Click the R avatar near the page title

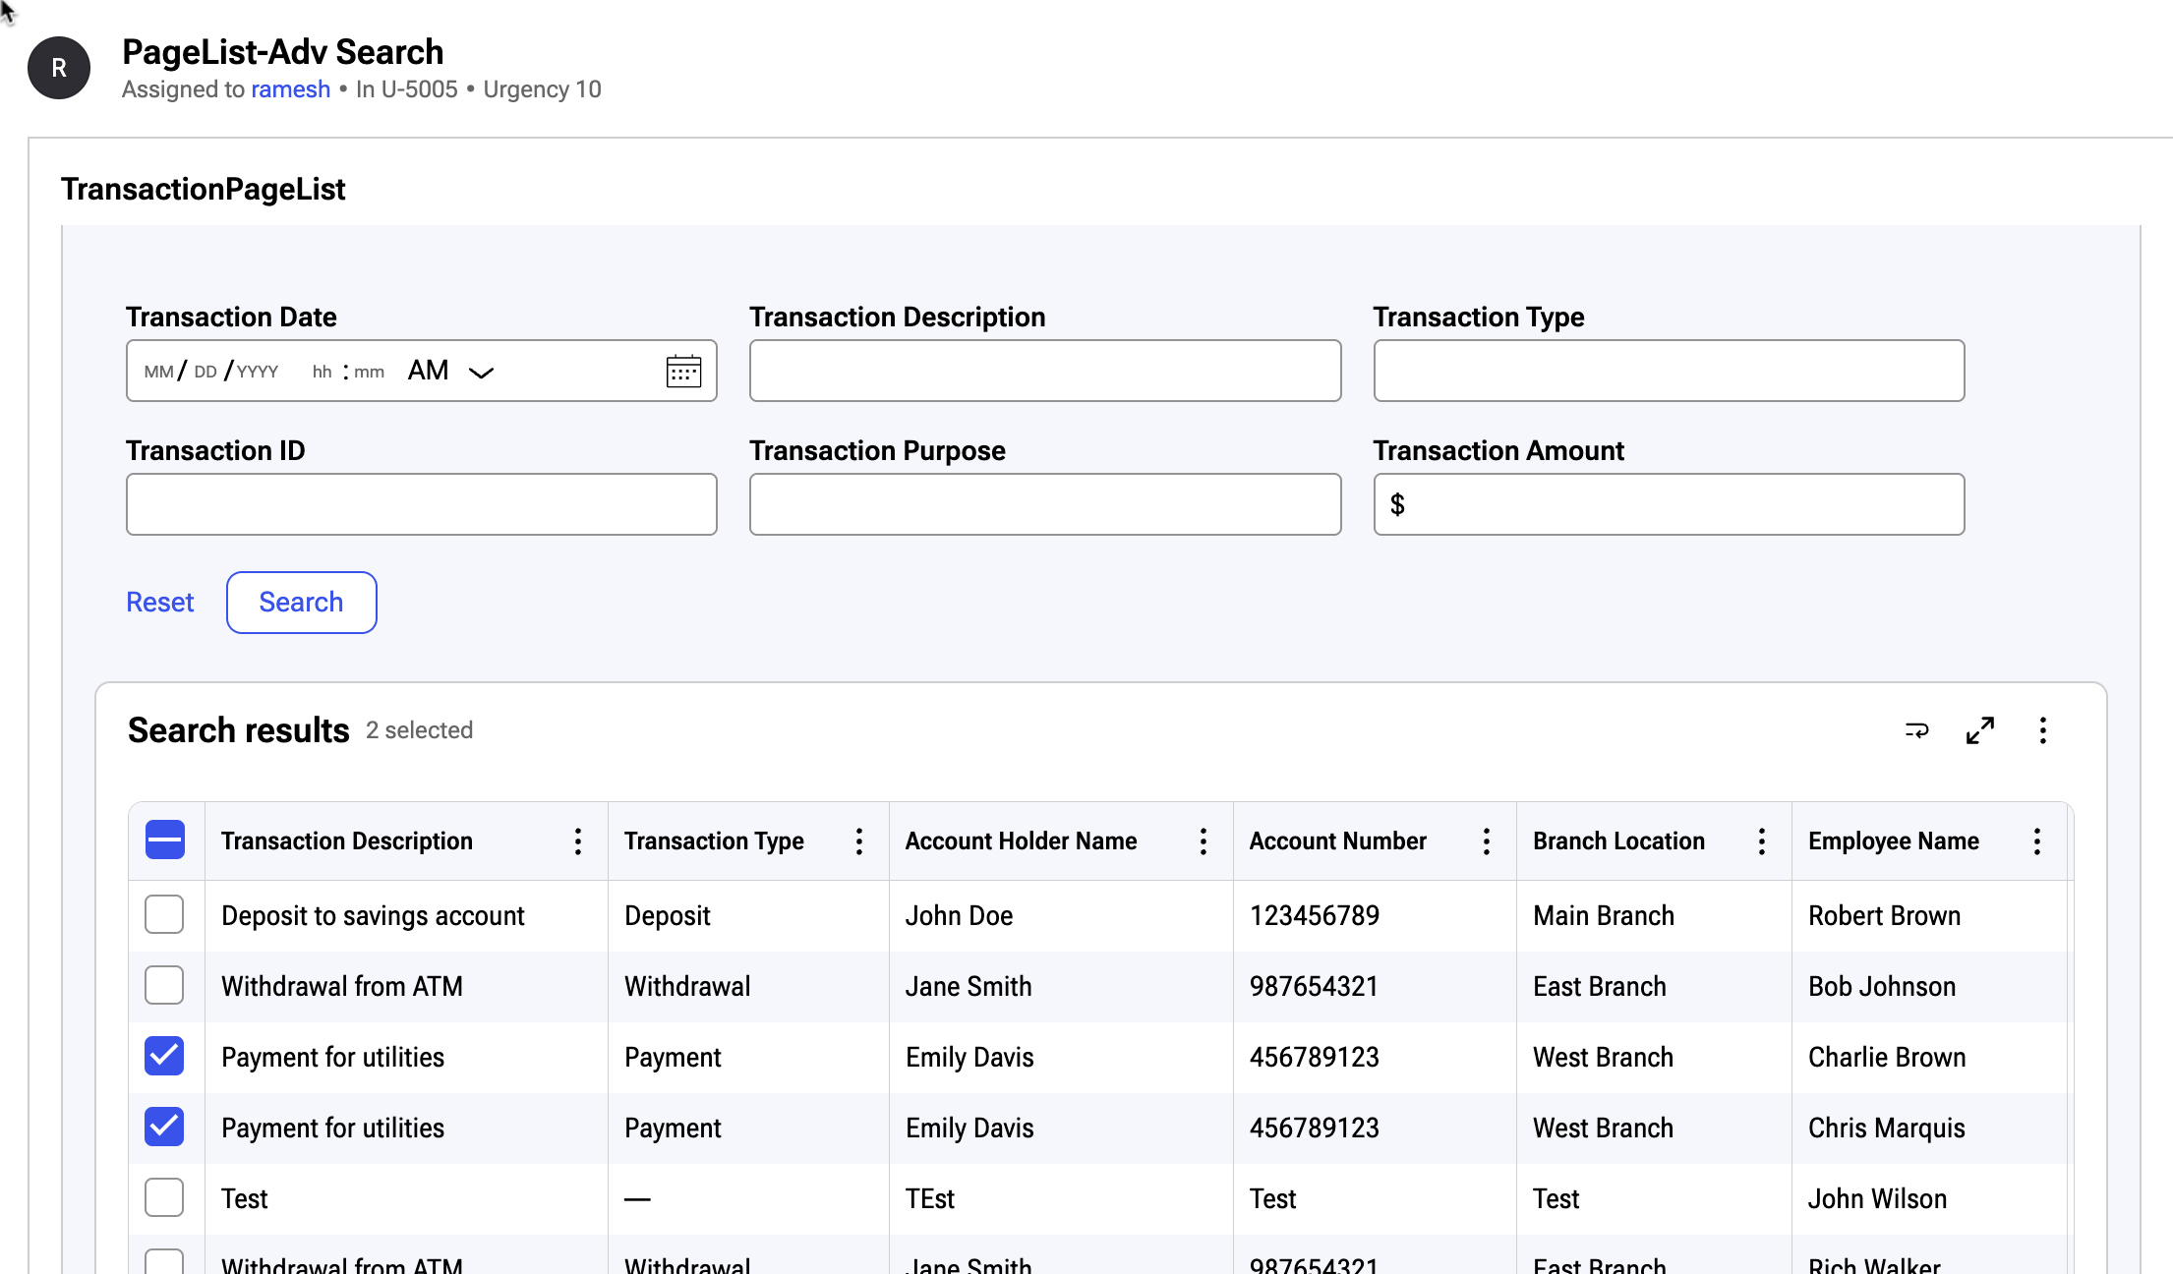pyautogui.click(x=58, y=68)
